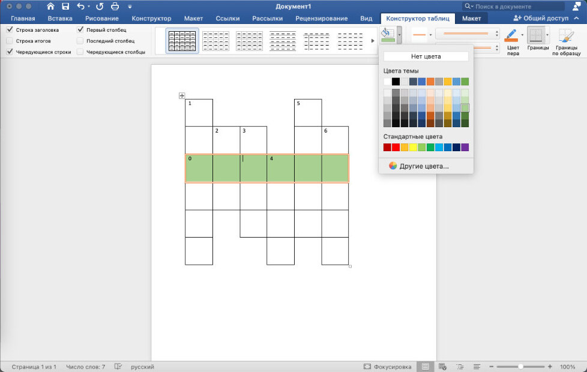Switch to the Вставка tab

point(60,19)
